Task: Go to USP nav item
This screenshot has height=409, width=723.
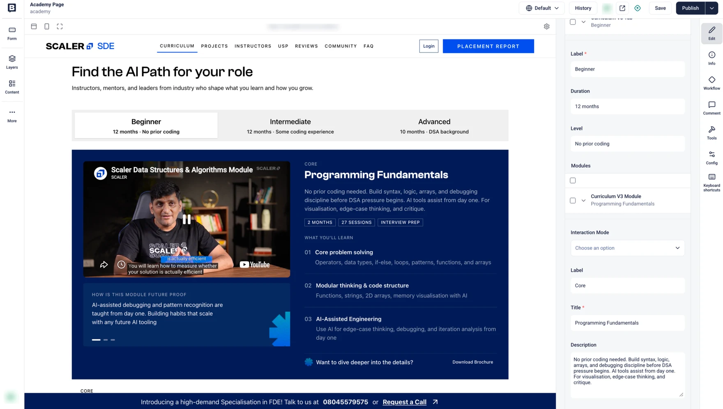Action: [x=283, y=46]
